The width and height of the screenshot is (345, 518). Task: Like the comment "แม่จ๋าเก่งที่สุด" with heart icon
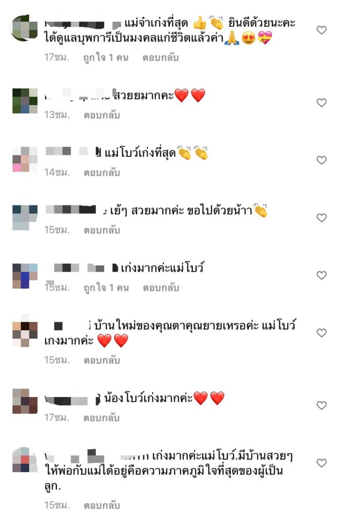(x=321, y=30)
